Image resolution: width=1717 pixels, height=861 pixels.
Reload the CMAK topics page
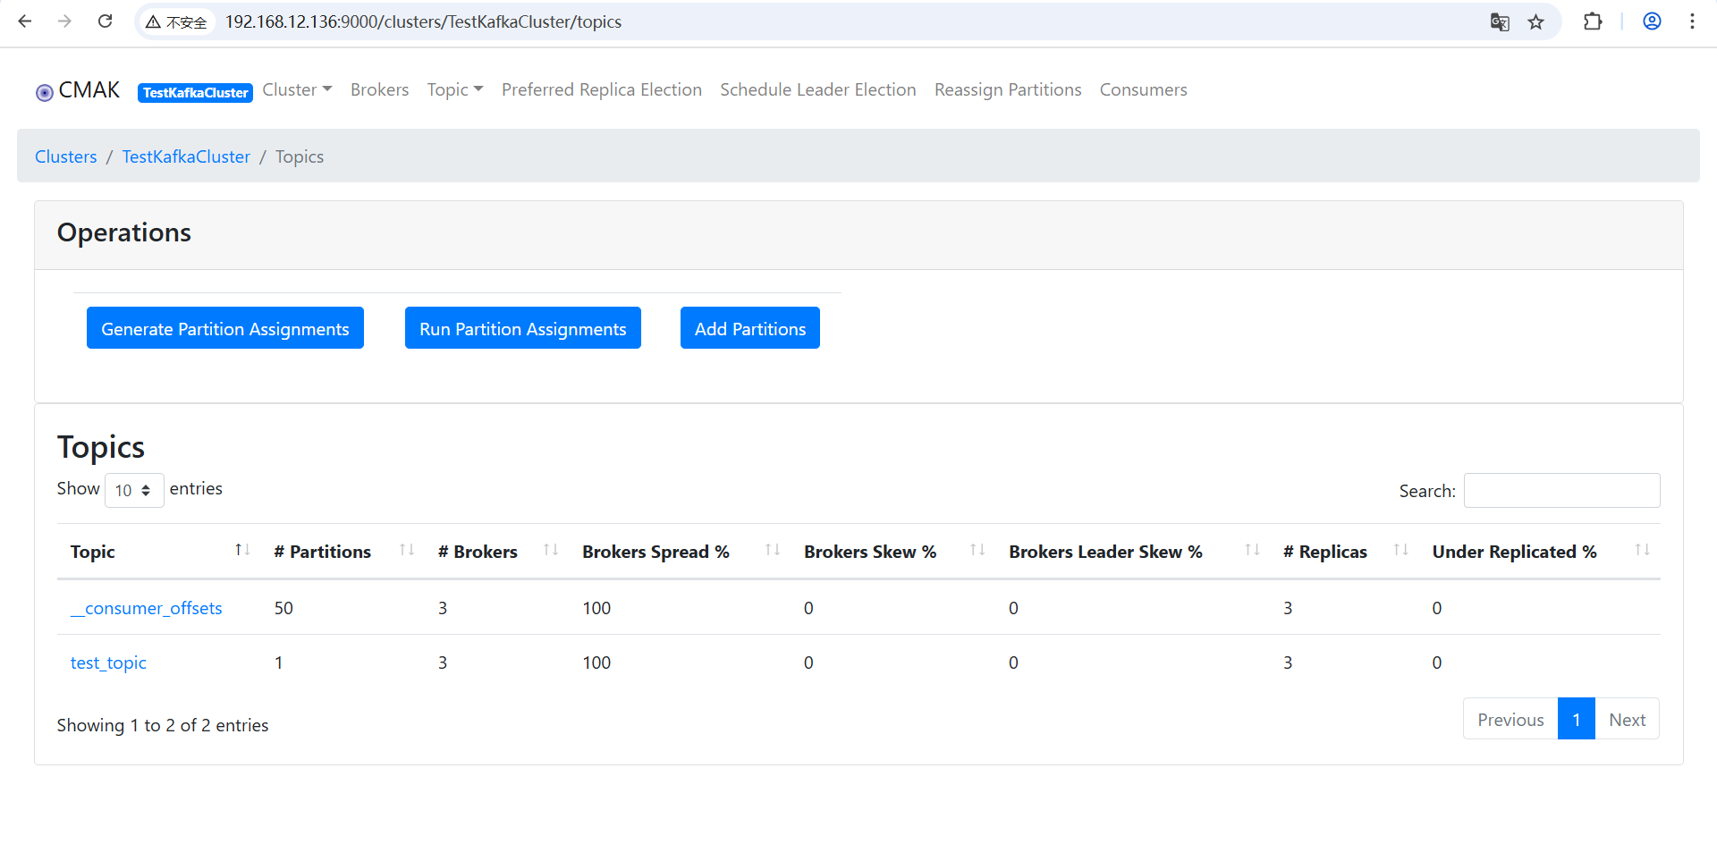pos(105,21)
